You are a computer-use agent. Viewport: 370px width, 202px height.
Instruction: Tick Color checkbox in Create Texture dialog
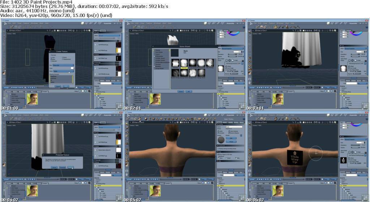pyautogui.click(x=51, y=57)
